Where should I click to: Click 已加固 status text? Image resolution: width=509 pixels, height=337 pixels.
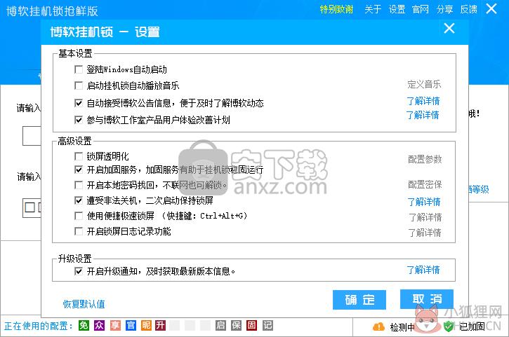point(472,326)
